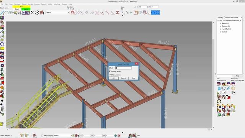Image resolution: width=245 pixels, height=138 pixels.
Task: Toggle the Status Display checkbox
Action: 42,135
